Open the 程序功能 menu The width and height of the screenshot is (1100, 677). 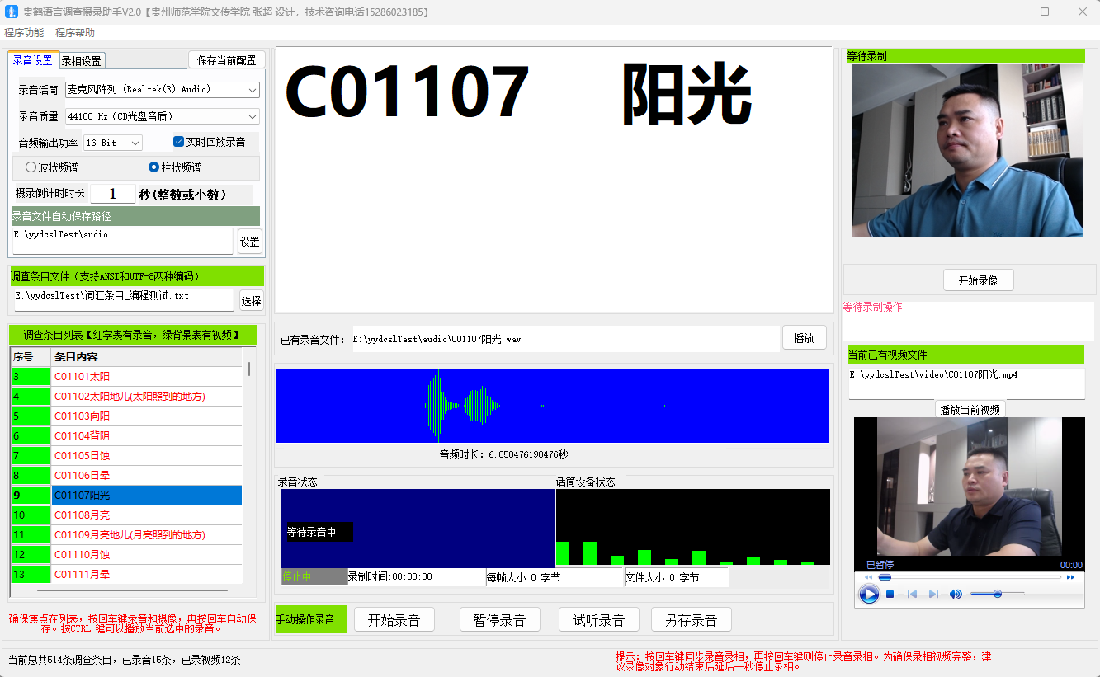tap(24, 33)
